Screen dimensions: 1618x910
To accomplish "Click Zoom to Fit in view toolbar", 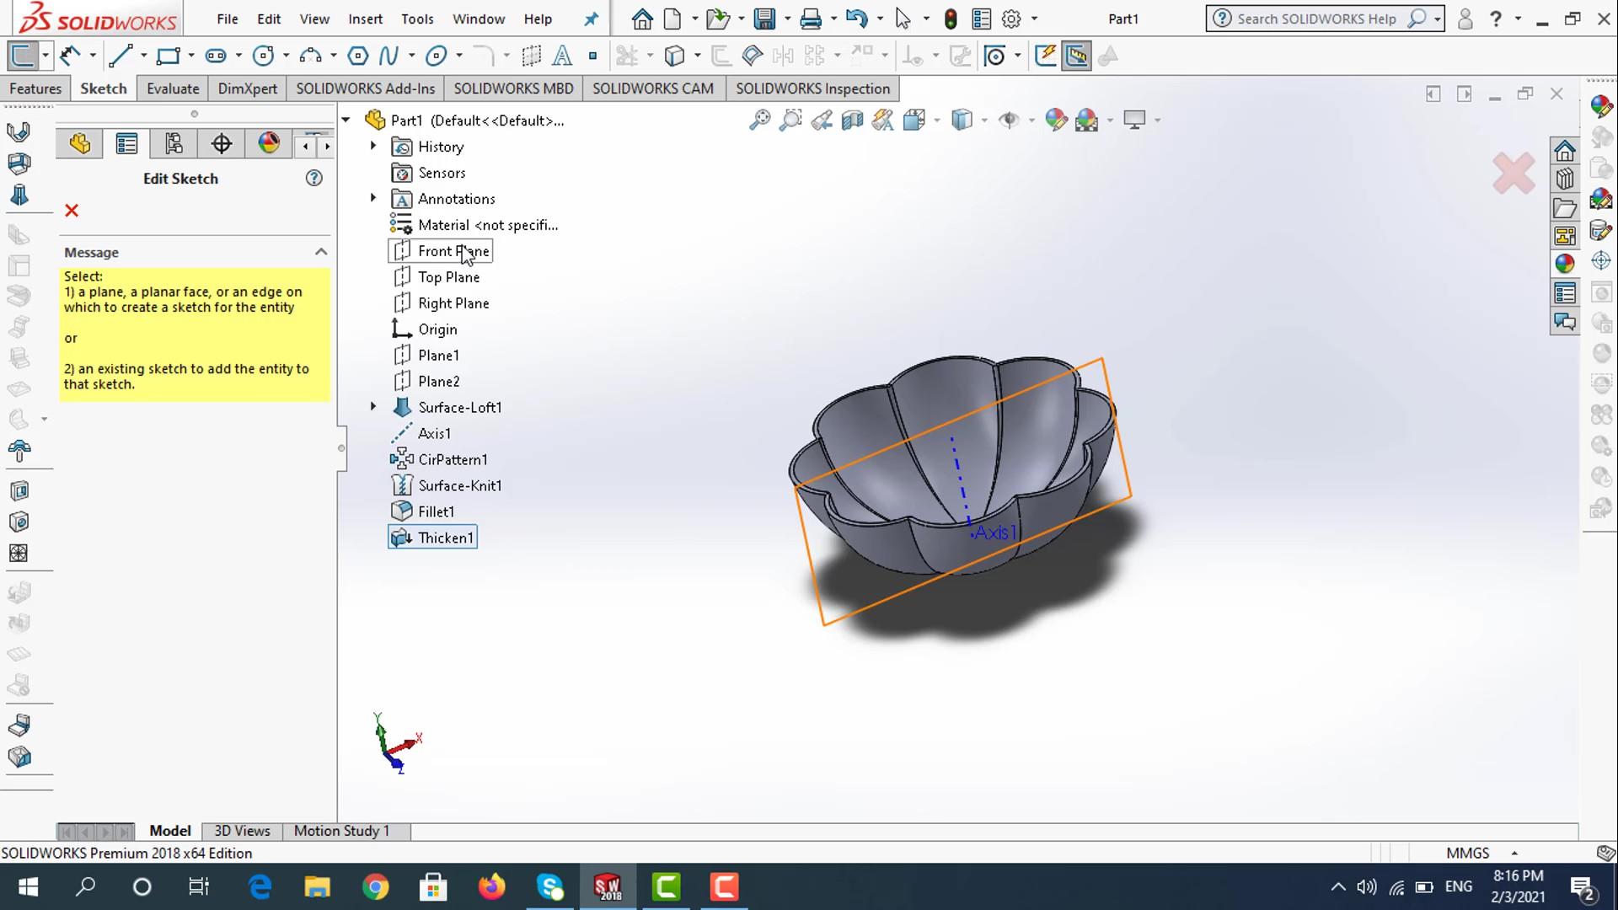I will pos(759,120).
